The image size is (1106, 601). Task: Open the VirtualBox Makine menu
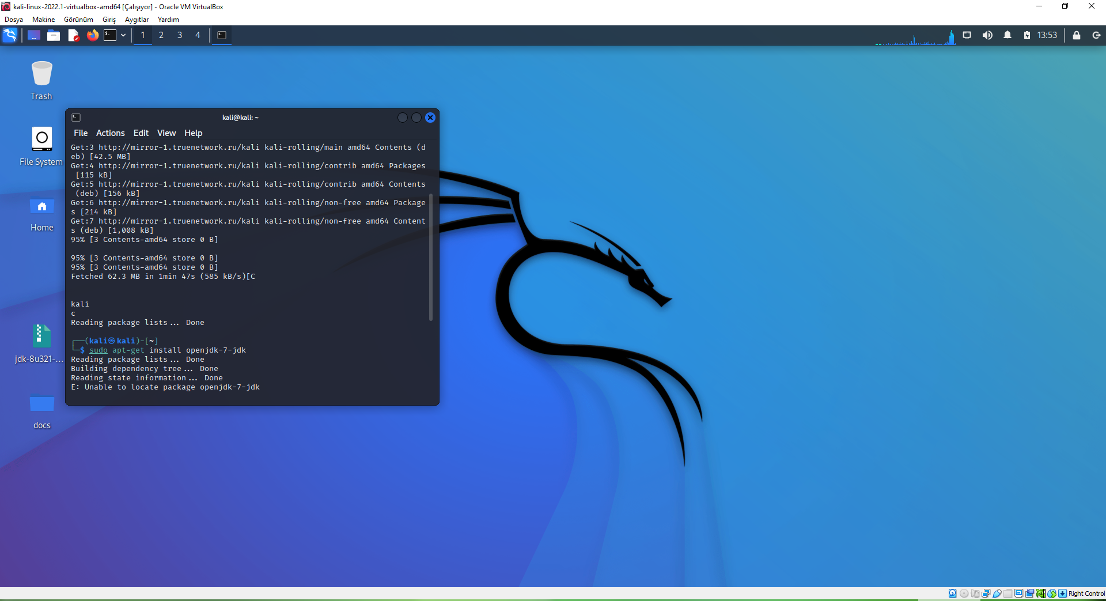point(44,20)
